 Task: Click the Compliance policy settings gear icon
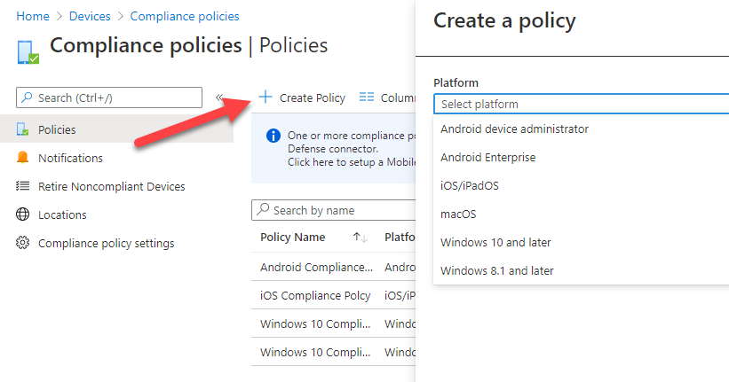coord(23,243)
